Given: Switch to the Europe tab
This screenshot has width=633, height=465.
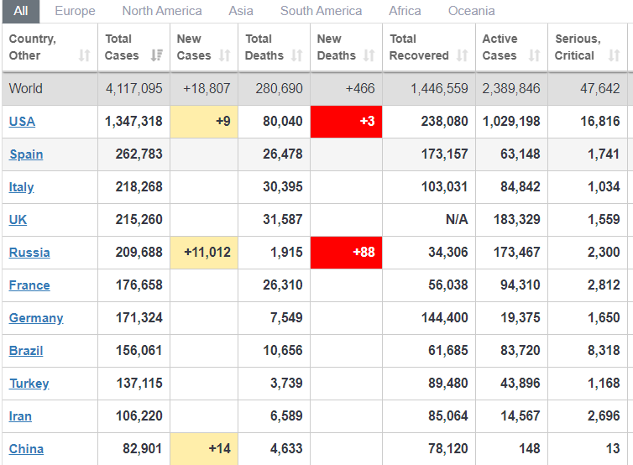Looking at the screenshot, I should pyautogui.click(x=75, y=11).
